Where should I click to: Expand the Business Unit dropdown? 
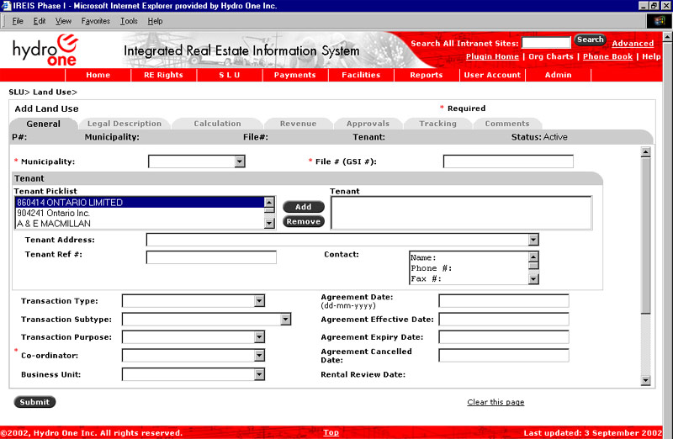click(x=259, y=374)
